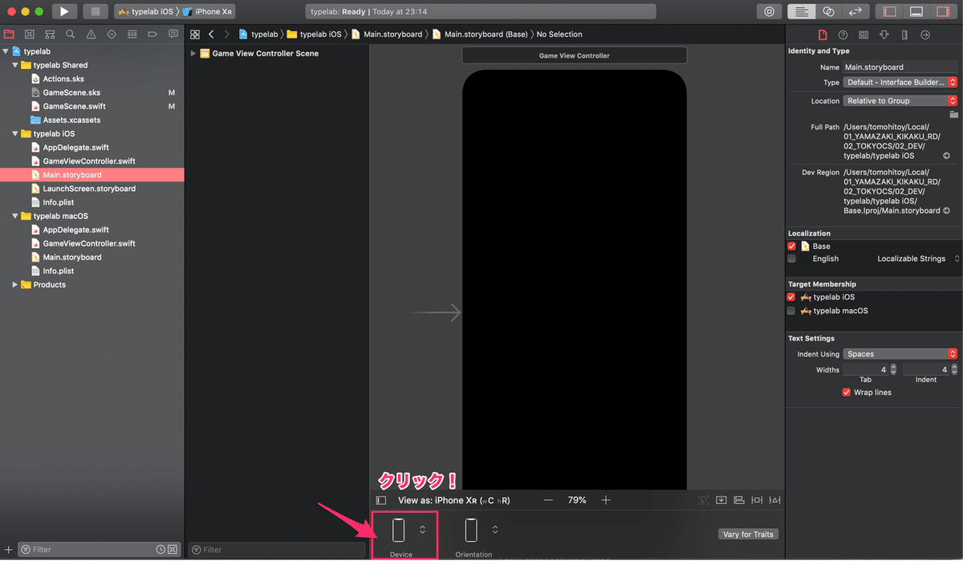Select the typelab iOS scheme
This screenshot has width=963, height=574.
pos(145,12)
